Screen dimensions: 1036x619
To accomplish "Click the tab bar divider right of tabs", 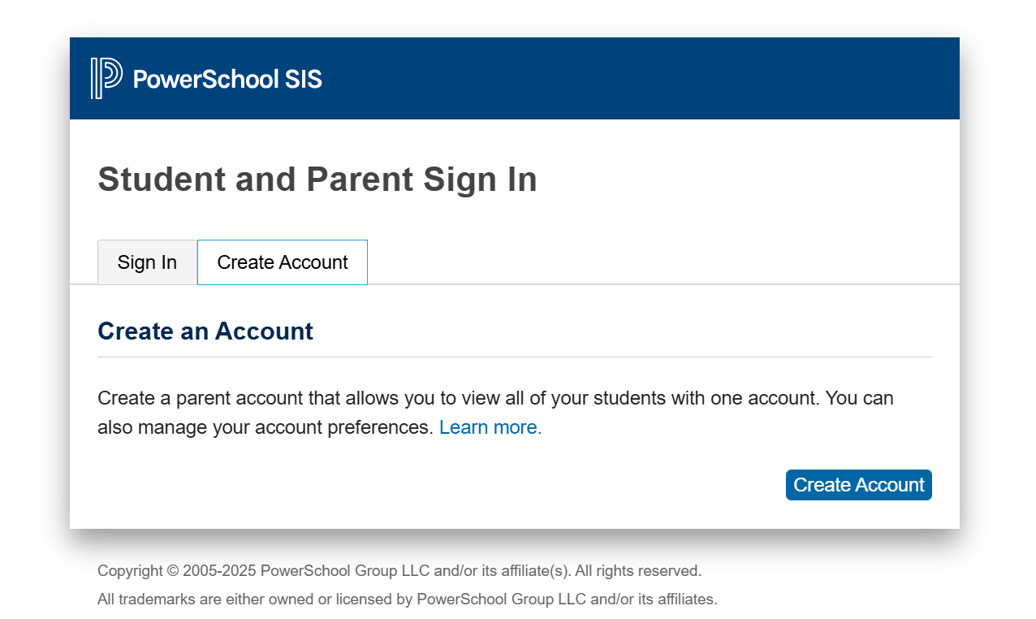I will pyautogui.click(x=650, y=284).
